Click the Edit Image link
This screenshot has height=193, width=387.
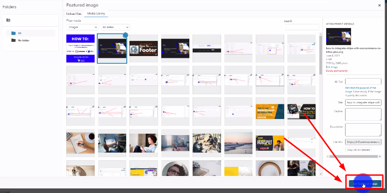pos(332,67)
